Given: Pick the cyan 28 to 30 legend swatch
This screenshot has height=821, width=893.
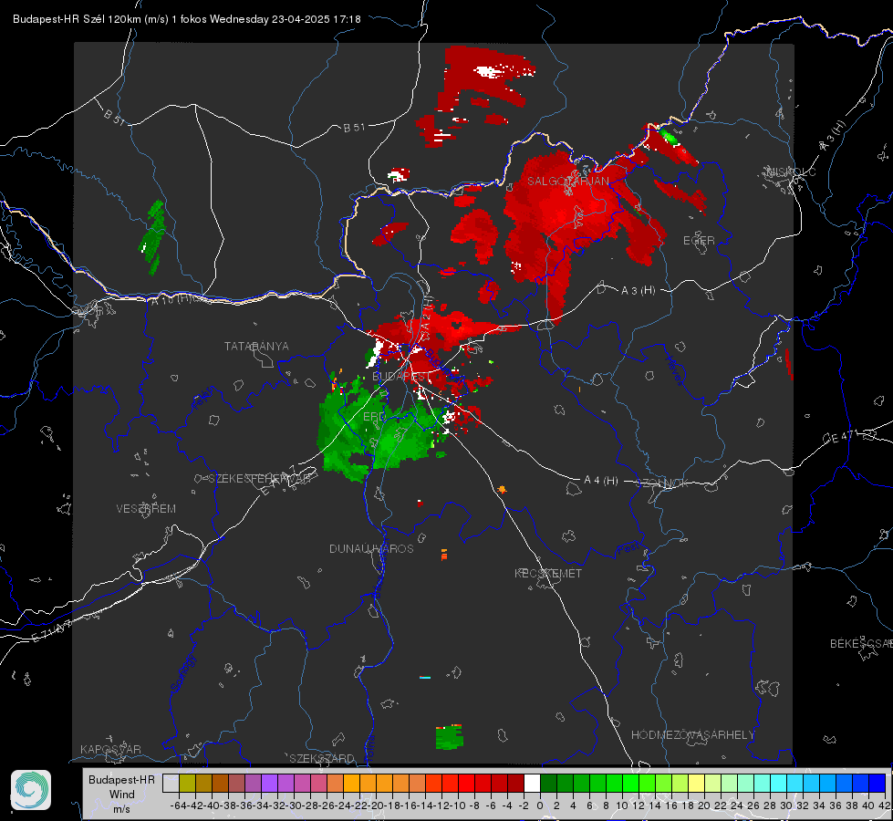Looking at the screenshot, I should 779,783.
